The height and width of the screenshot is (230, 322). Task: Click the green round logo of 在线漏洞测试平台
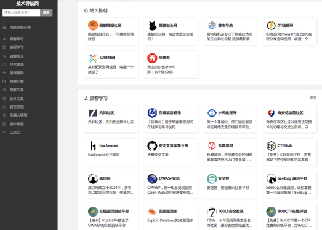pyautogui.click(x=93, y=212)
